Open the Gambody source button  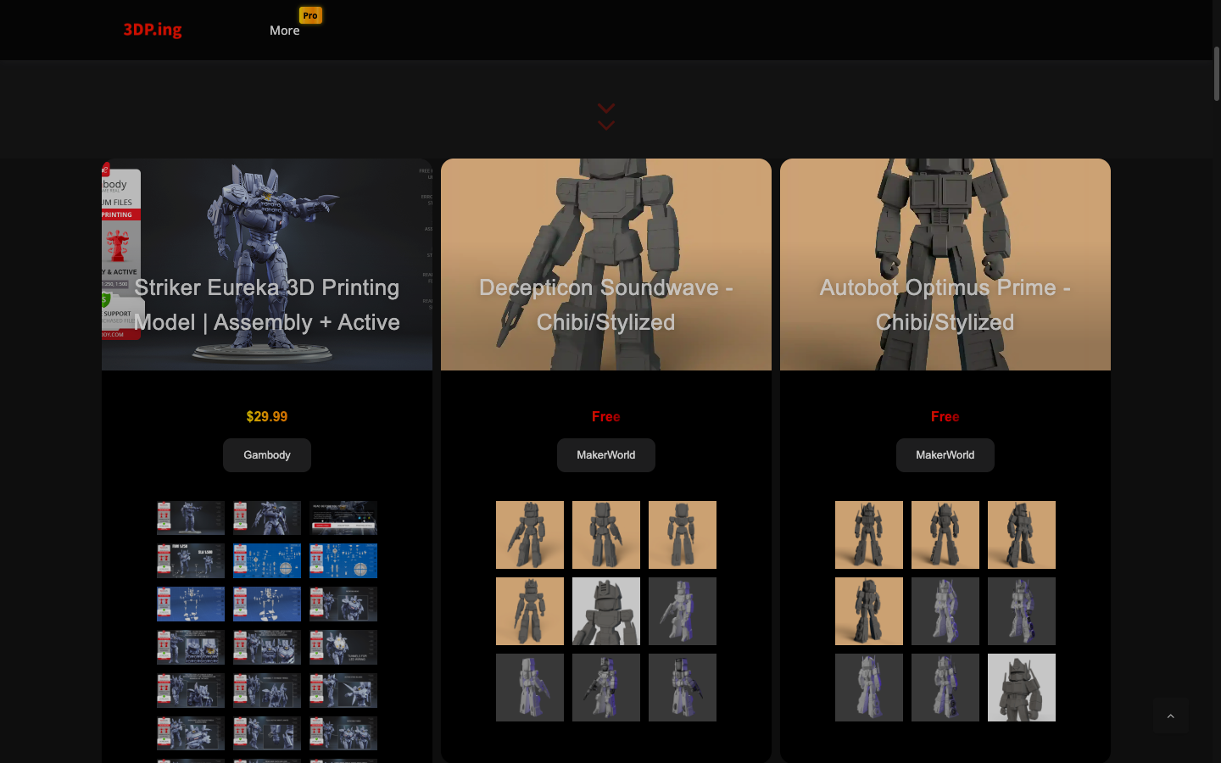[267, 455]
